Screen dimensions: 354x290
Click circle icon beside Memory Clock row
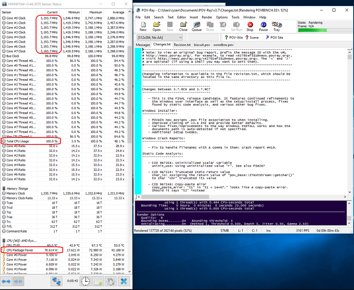coord(4,193)
